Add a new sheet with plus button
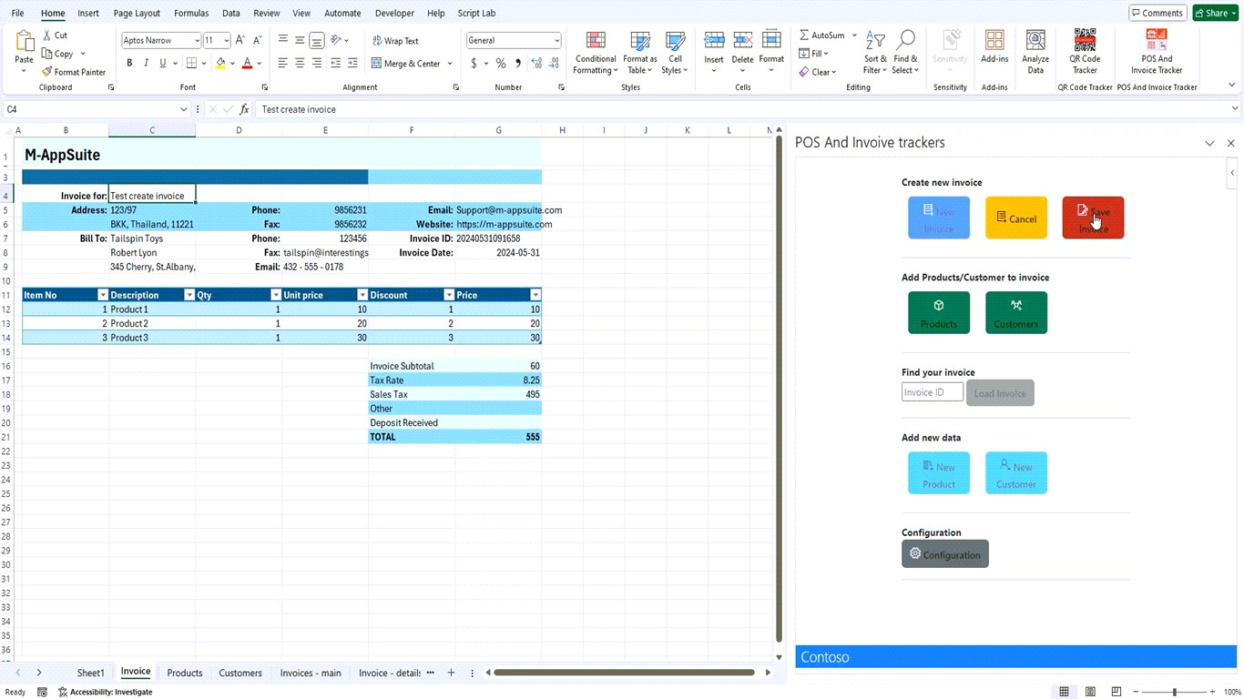Viewport: 1244px width, 699px height. (451, 673)
